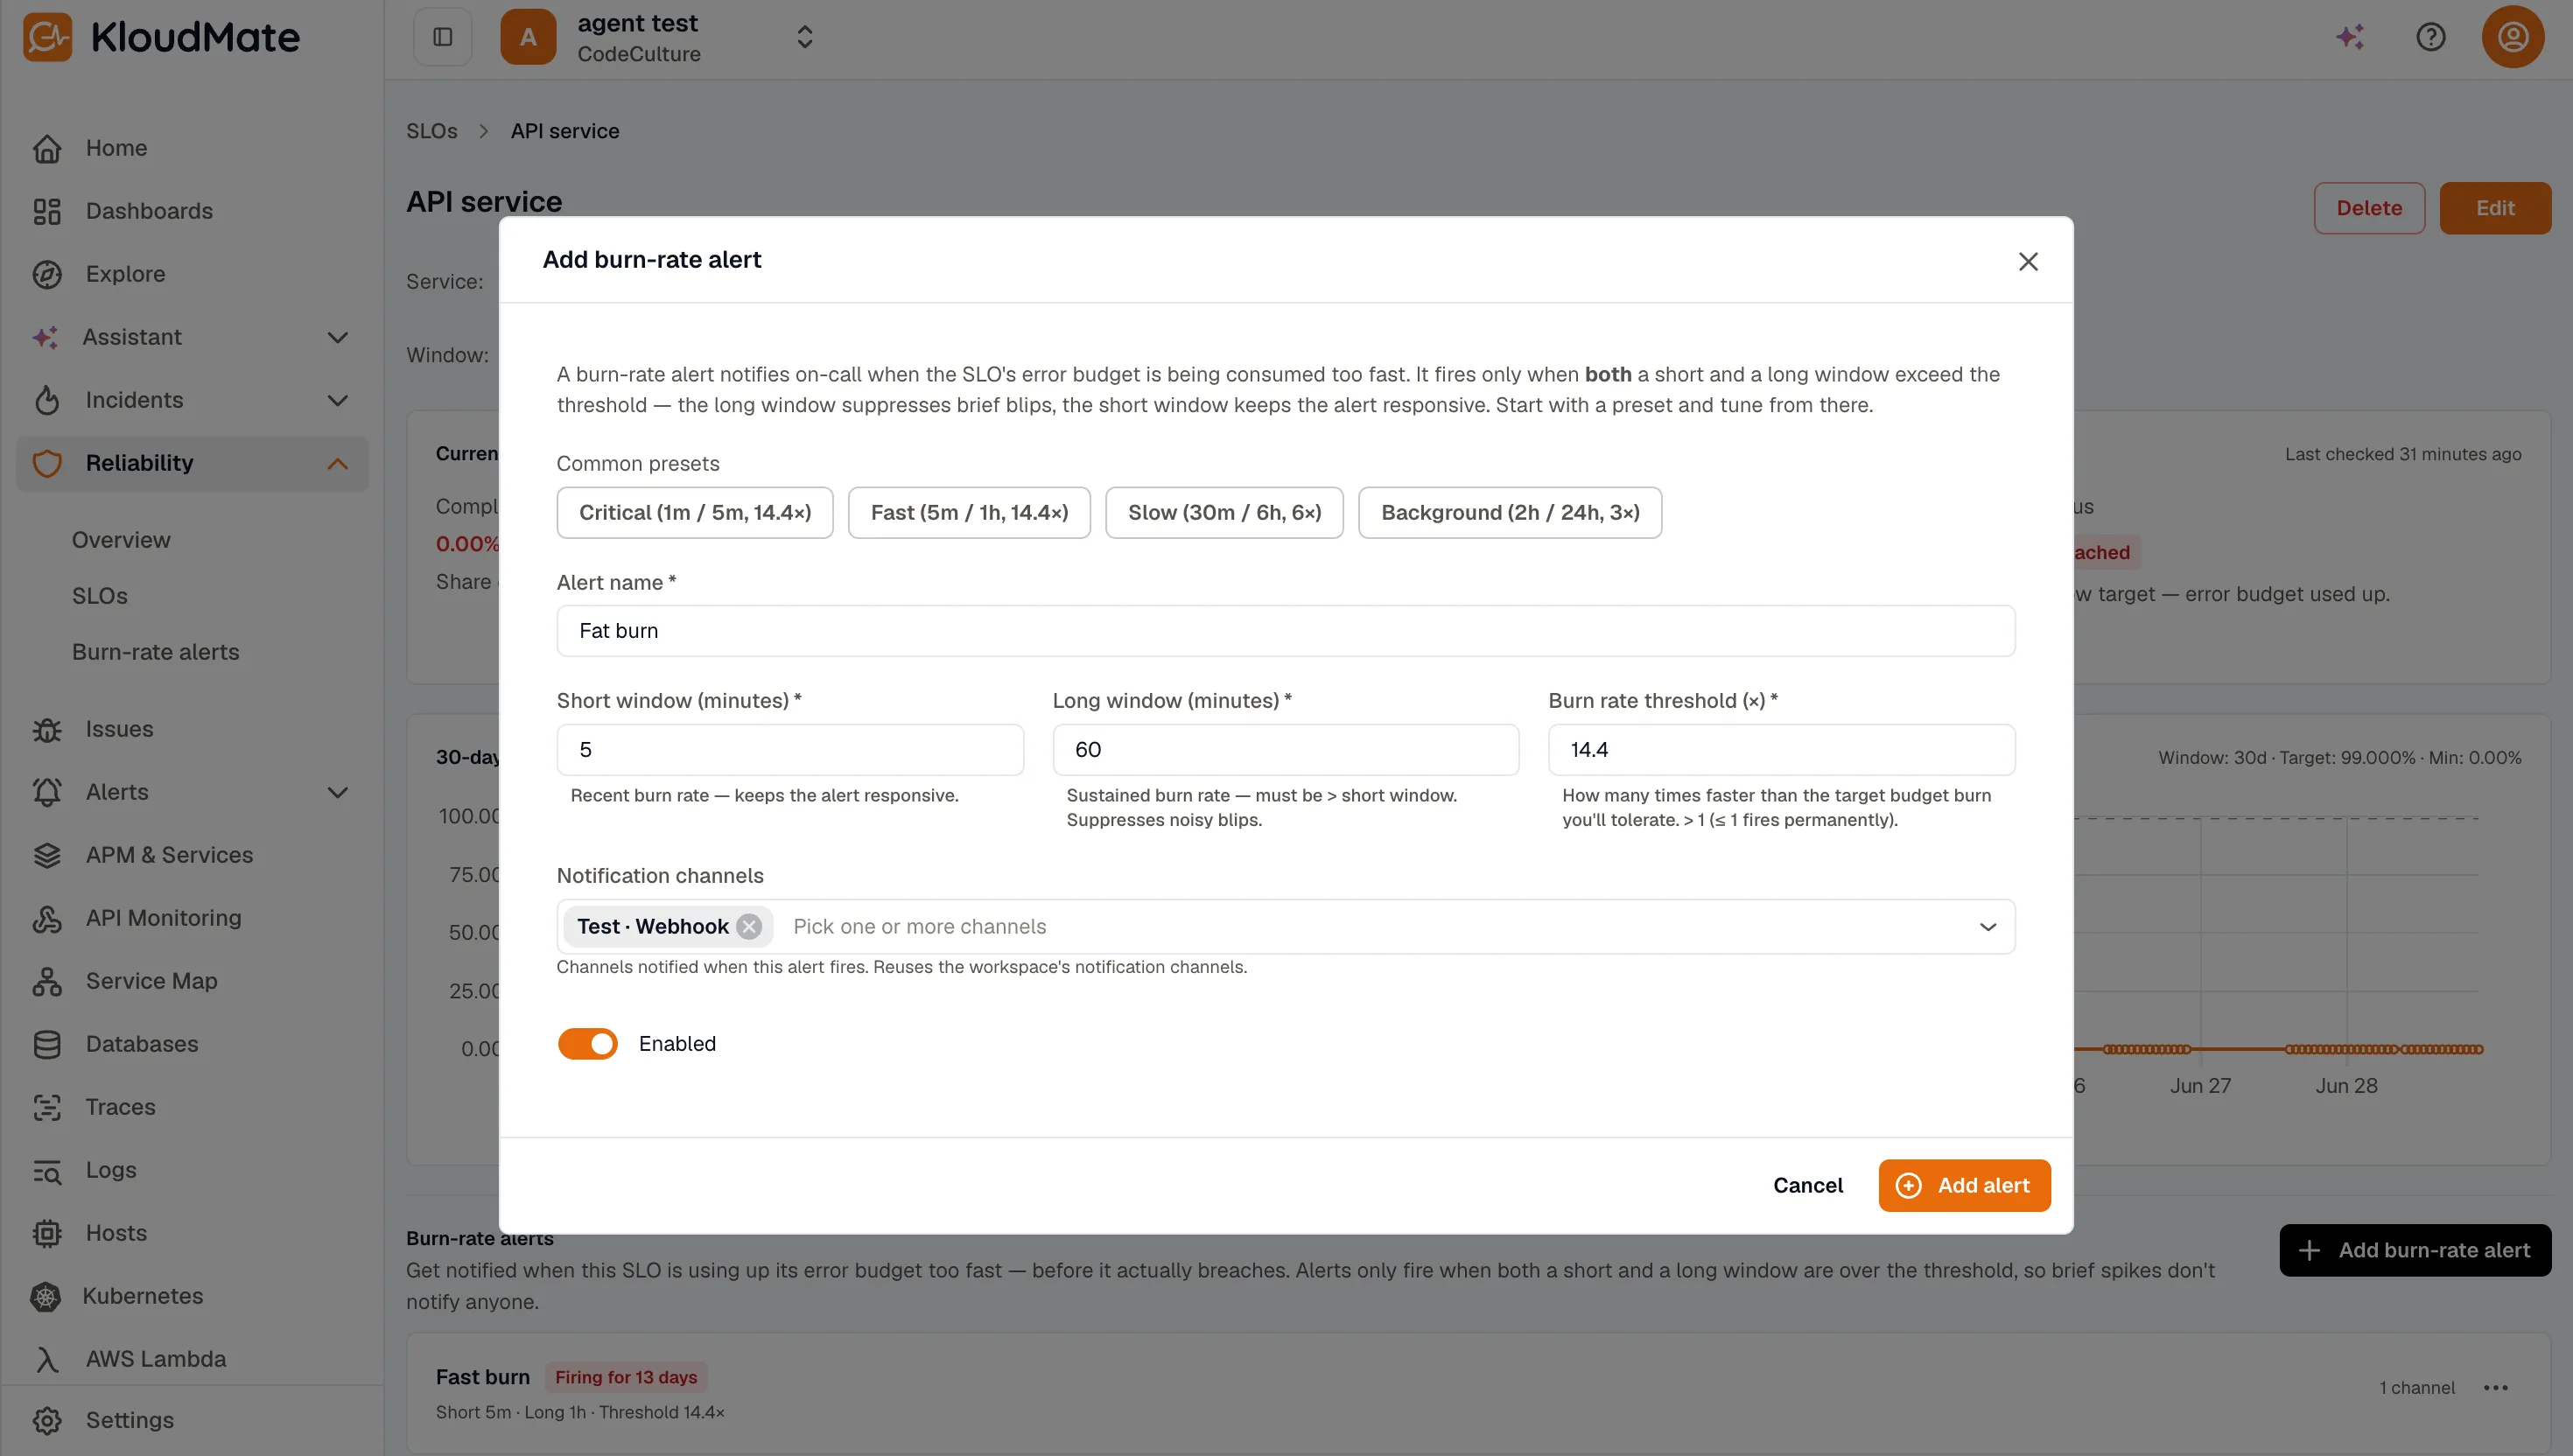The height and width of the screenshot is (1456, 2573).
Task: Click the Issues bug icon
Action: coord(47,729)
